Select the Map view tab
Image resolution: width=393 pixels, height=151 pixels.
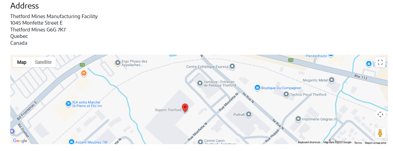(x=22, y=62)
